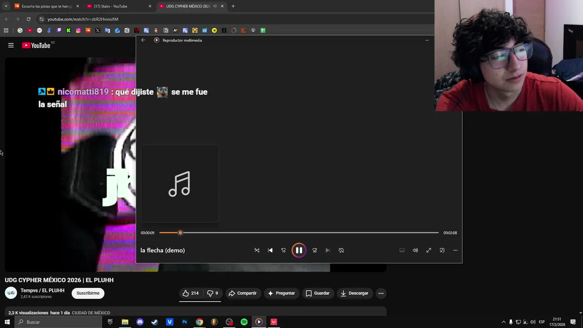The width and height of the screenshot is (583, 328).
Task: Open the site information icon in address bar
Action: coord(41,19)
